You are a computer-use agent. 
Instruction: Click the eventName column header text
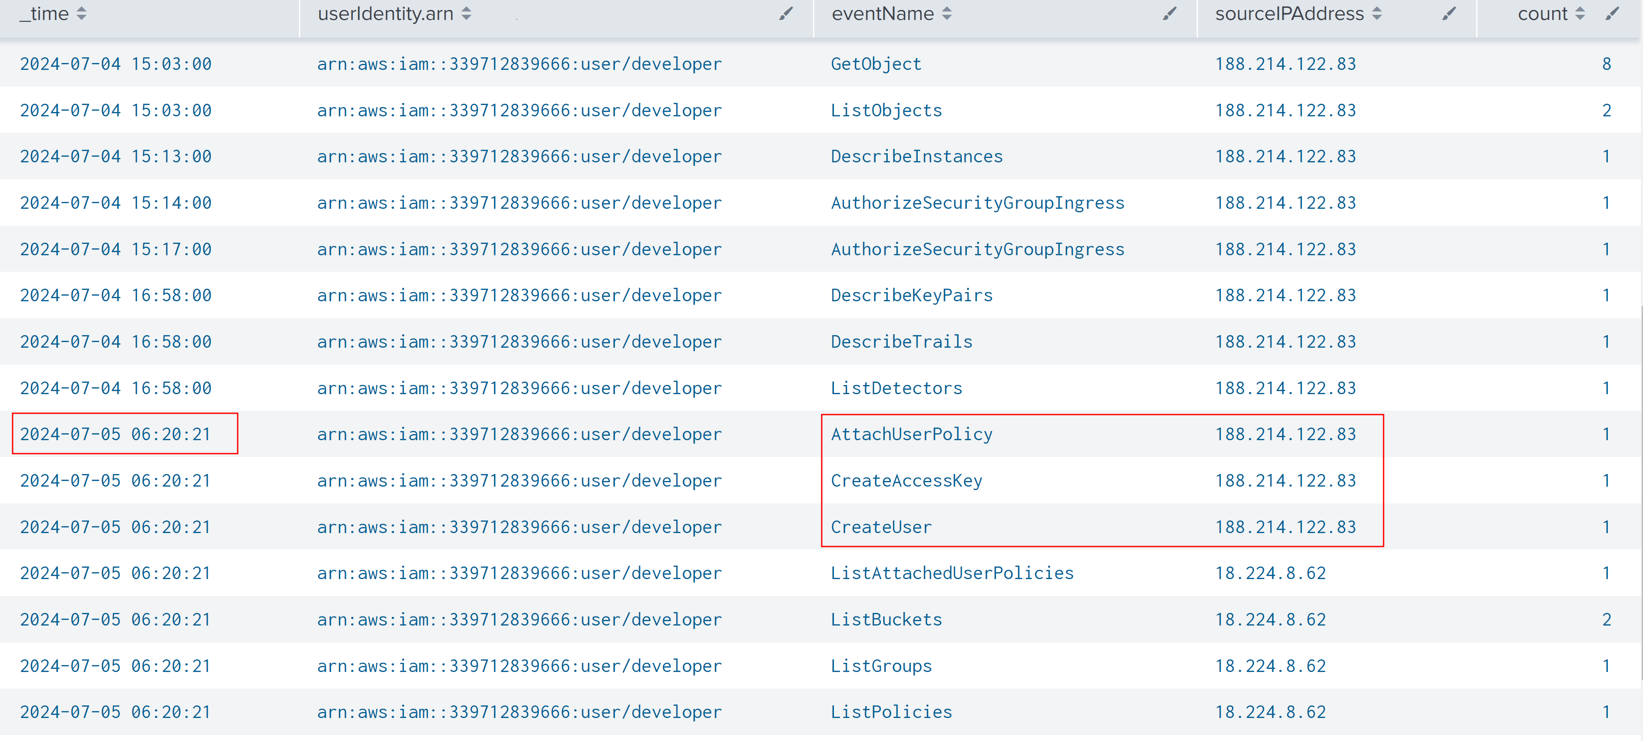(x=882, y=13)
